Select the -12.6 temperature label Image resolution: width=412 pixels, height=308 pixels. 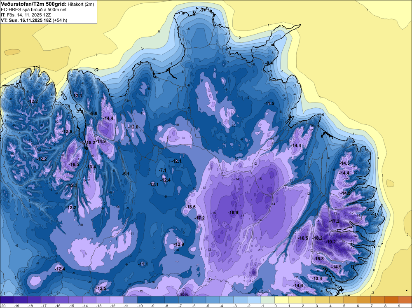(67, 131)
